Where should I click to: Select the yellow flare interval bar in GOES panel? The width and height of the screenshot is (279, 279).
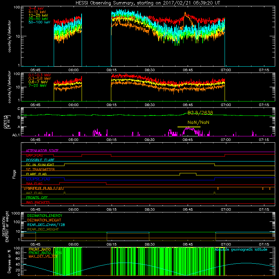[189, 127]
